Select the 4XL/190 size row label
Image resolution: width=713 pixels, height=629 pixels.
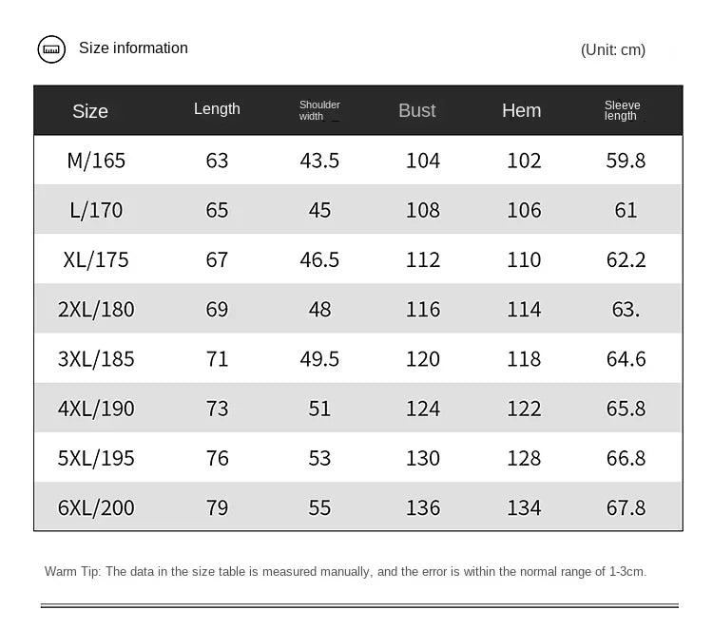pos(96,409)
